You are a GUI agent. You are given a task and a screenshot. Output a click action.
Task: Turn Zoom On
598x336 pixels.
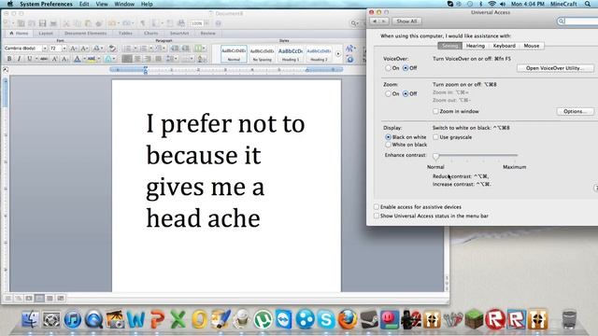[x=388, y=93]
